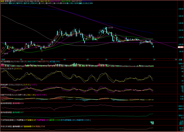The height and width of the screenshot is (132, 184).
Task: Select the blue MA6 label in header
Action: click(87, 1)
